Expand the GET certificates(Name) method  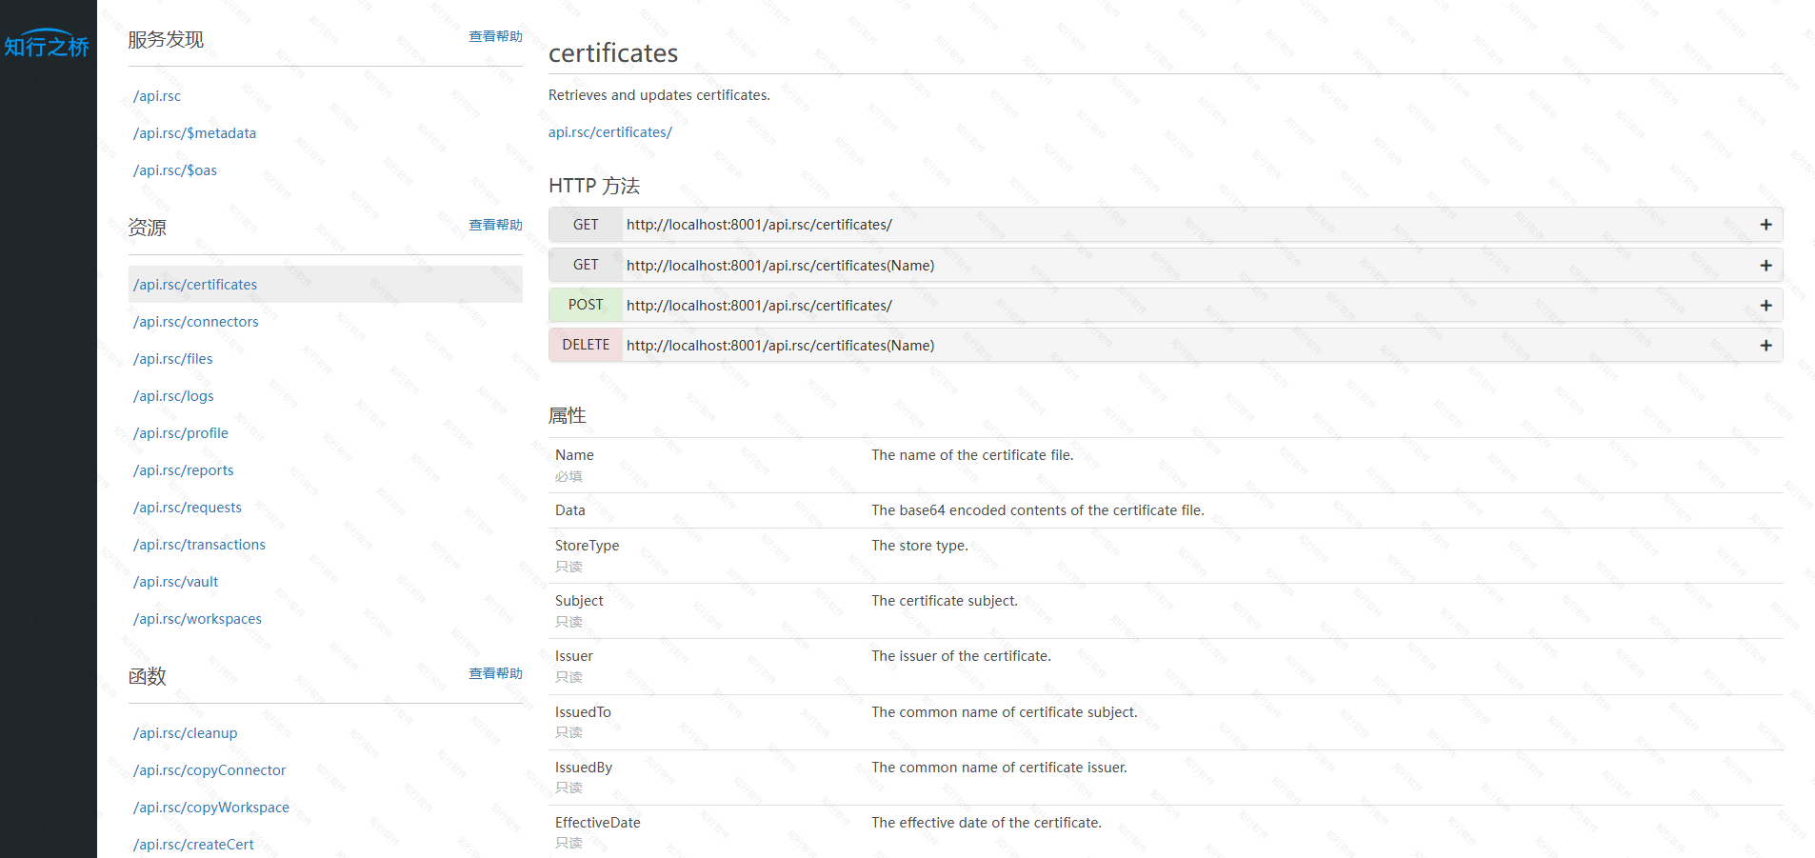tap(1765, 266)
